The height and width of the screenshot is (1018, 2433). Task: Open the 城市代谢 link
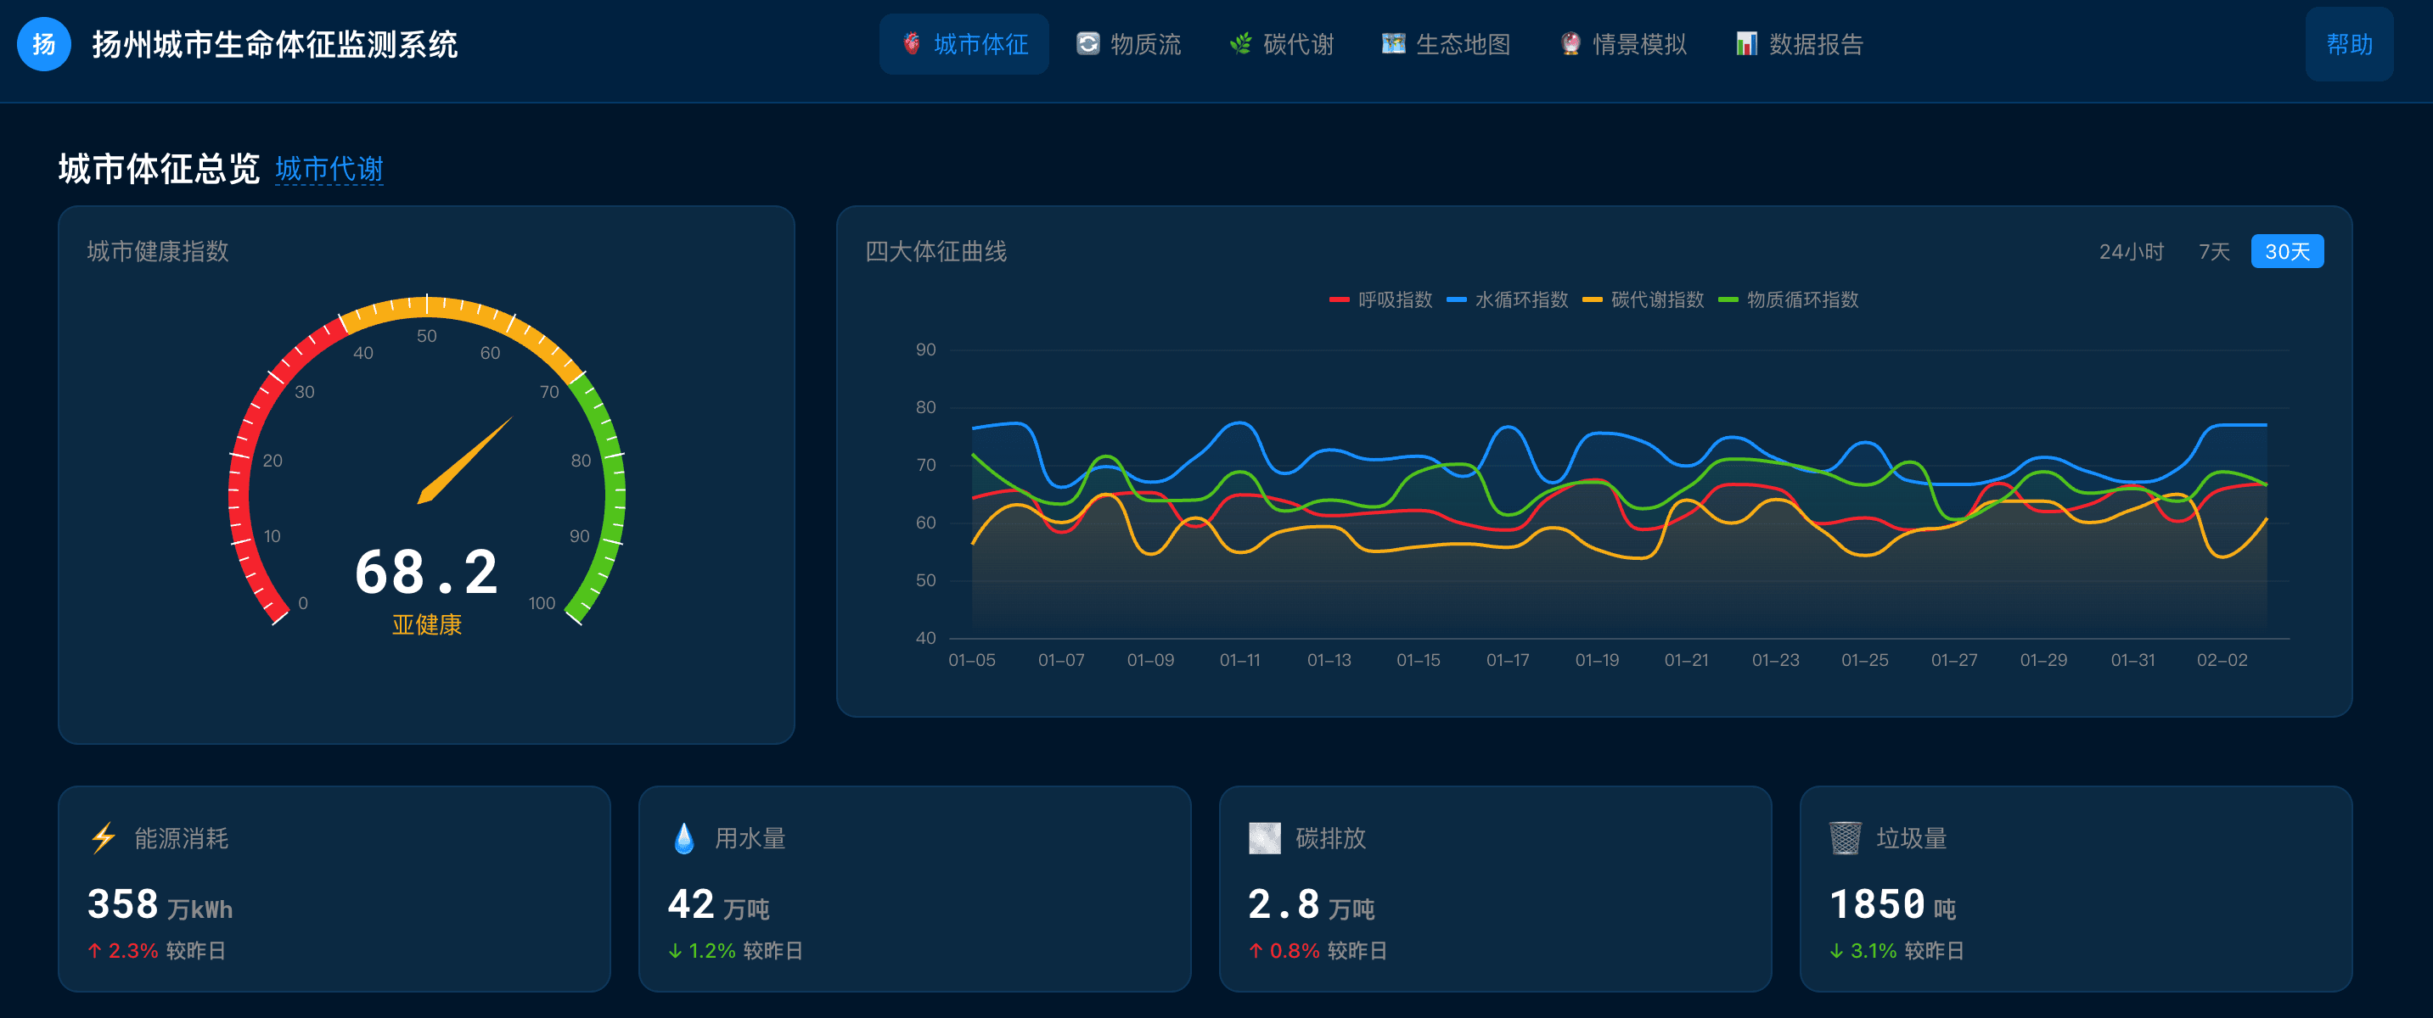(x=329, y=169)
